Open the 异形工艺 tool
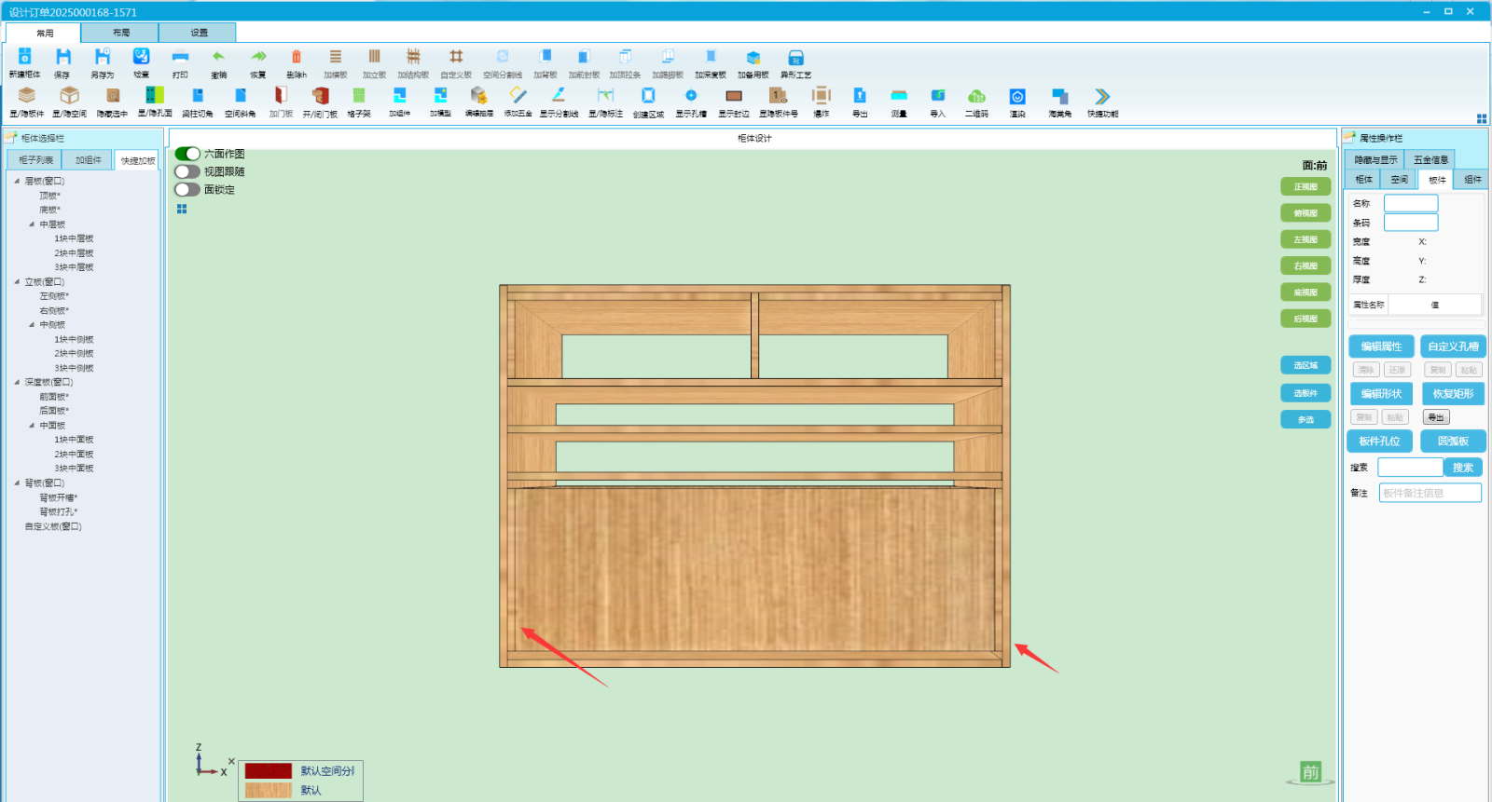 [x=795, y=58]
